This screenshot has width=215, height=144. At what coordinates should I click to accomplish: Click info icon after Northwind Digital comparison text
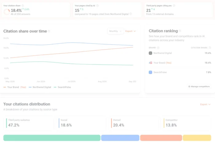(x=131, y=14)
